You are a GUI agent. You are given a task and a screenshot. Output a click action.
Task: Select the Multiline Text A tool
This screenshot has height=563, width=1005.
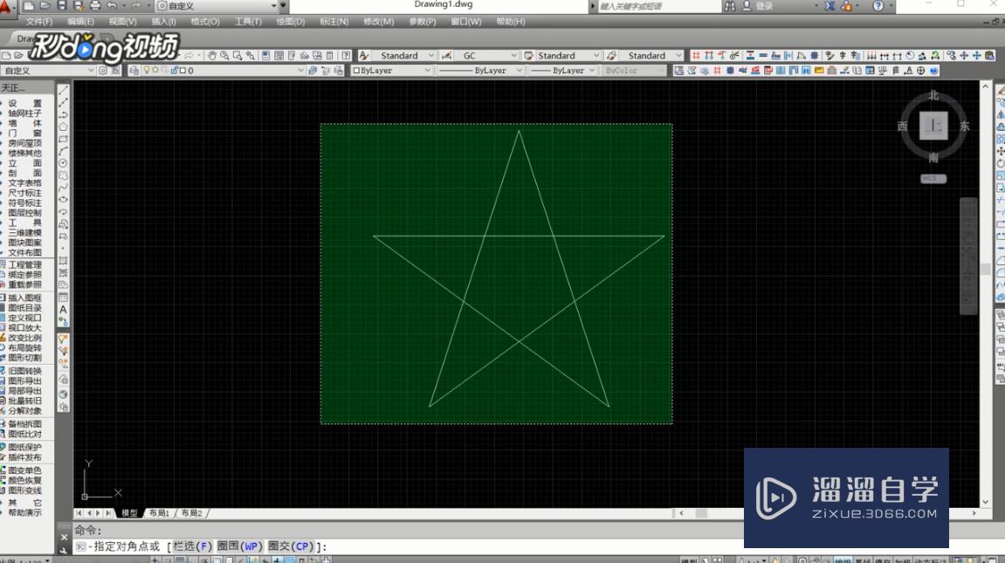coord(64,310)
